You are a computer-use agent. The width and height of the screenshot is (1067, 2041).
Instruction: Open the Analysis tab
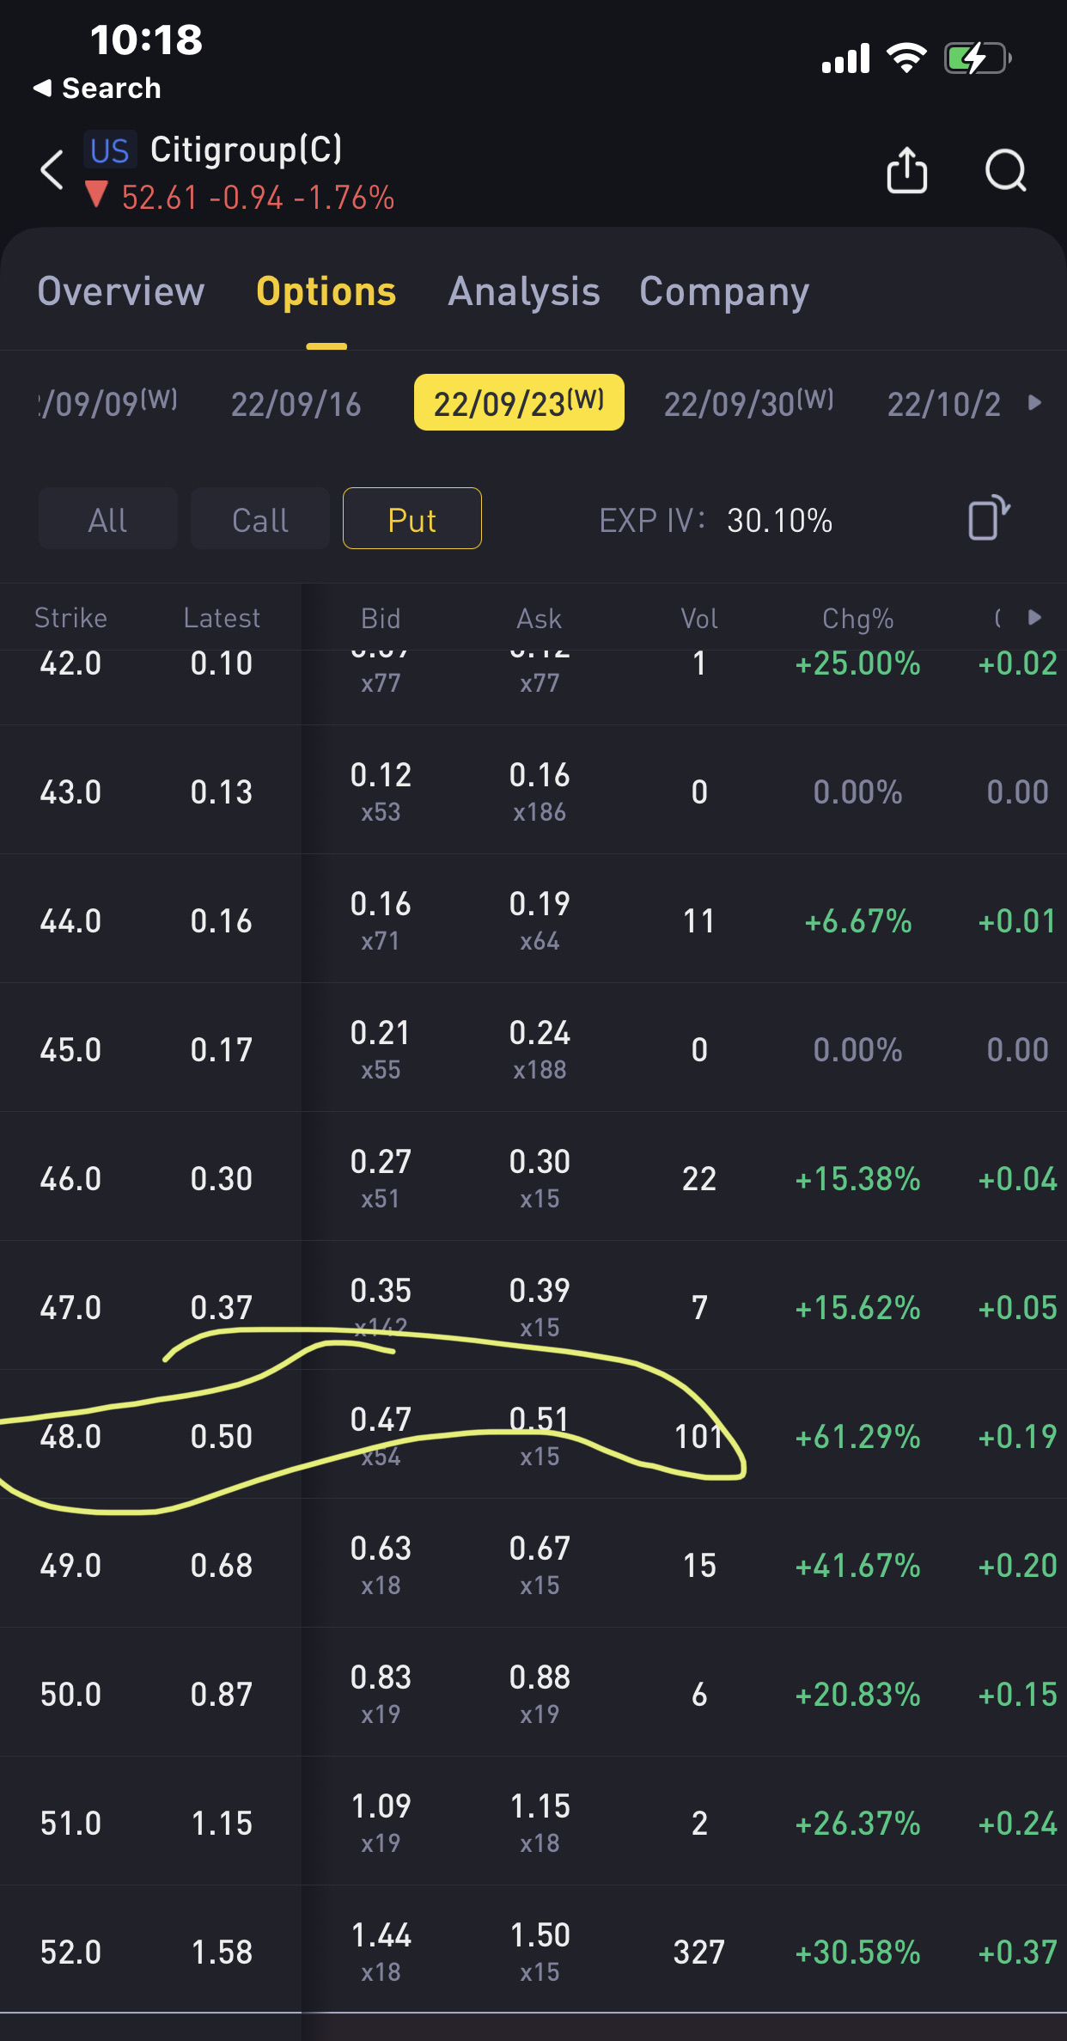coord(524,291)
